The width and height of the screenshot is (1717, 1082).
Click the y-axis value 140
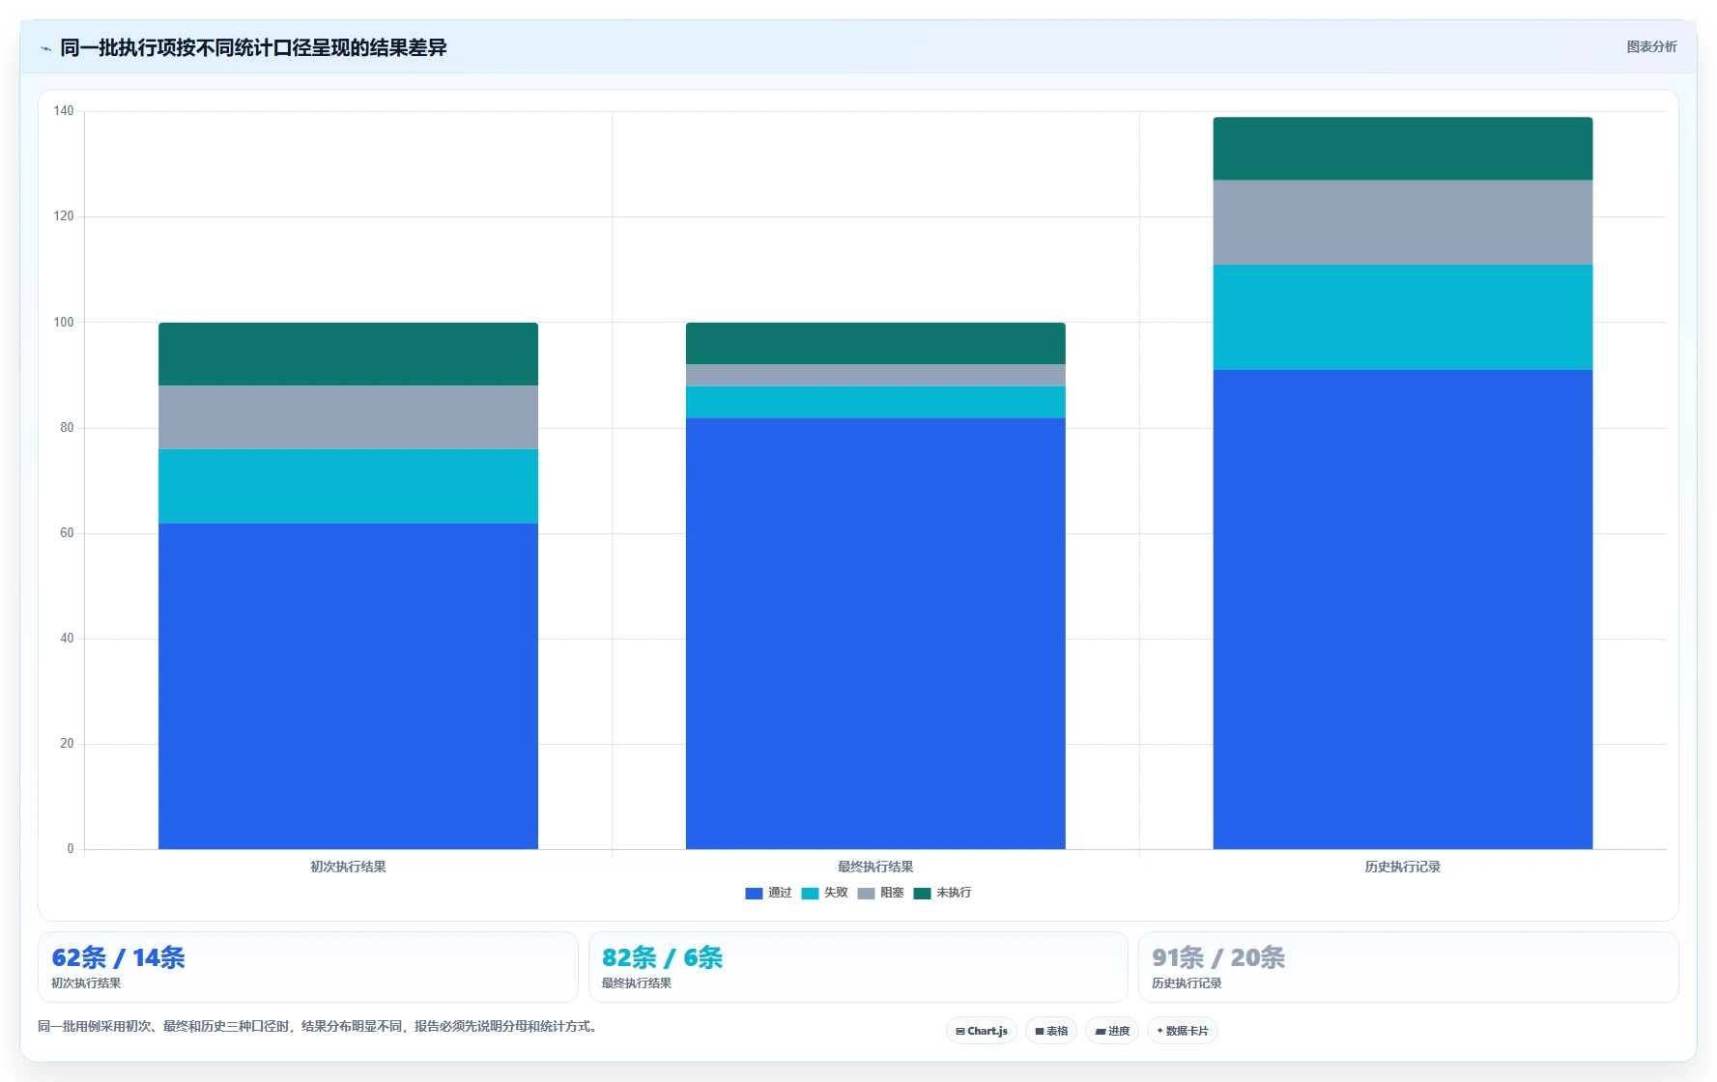[x=64, y=111]
